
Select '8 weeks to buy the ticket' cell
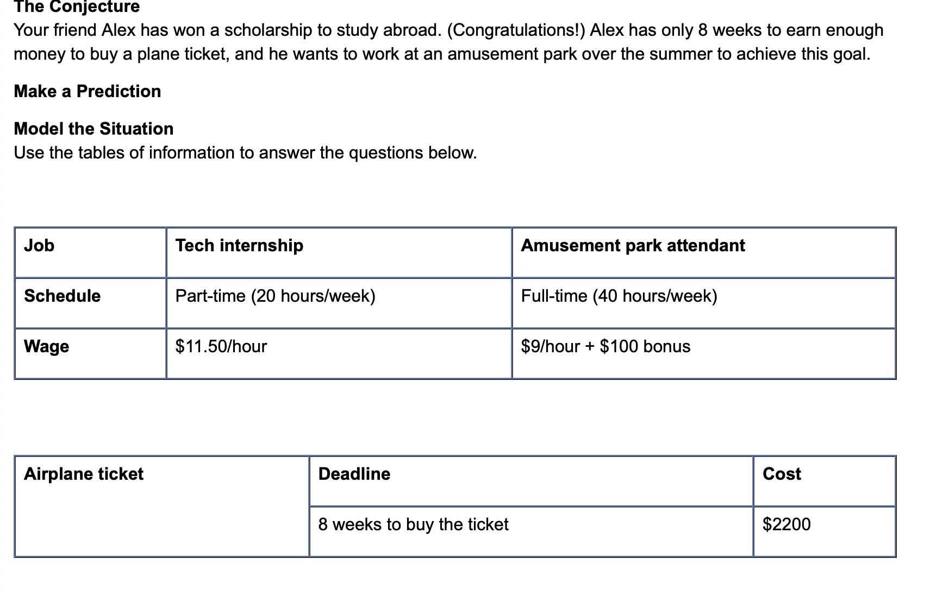[x=531, y=531]
